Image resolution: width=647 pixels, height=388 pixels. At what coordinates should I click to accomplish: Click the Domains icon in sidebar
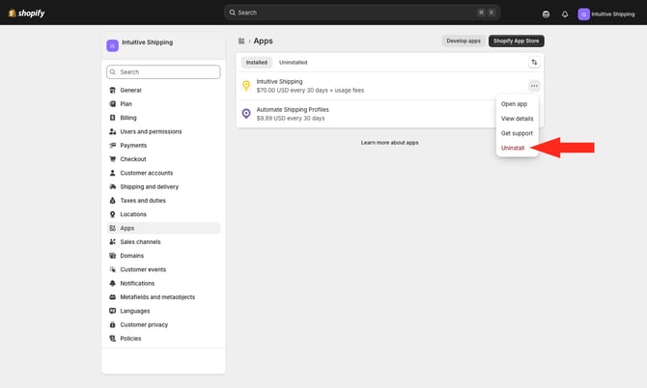click(112, 256)
